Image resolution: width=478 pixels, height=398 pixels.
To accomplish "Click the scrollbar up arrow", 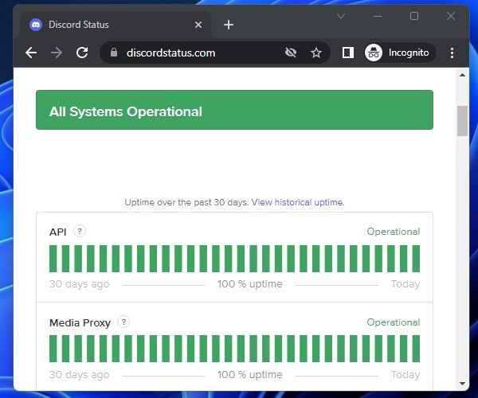I will coord(462,75).
